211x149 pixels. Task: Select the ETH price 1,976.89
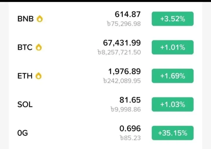pos(125,72)
